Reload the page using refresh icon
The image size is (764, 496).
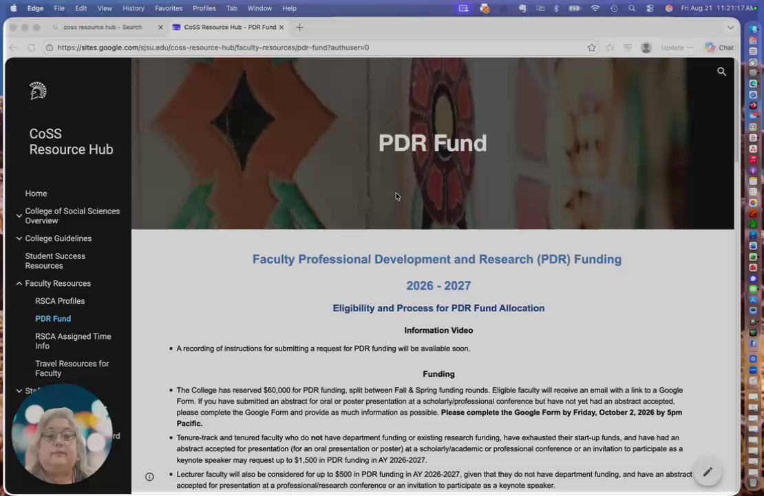[31, 48]
